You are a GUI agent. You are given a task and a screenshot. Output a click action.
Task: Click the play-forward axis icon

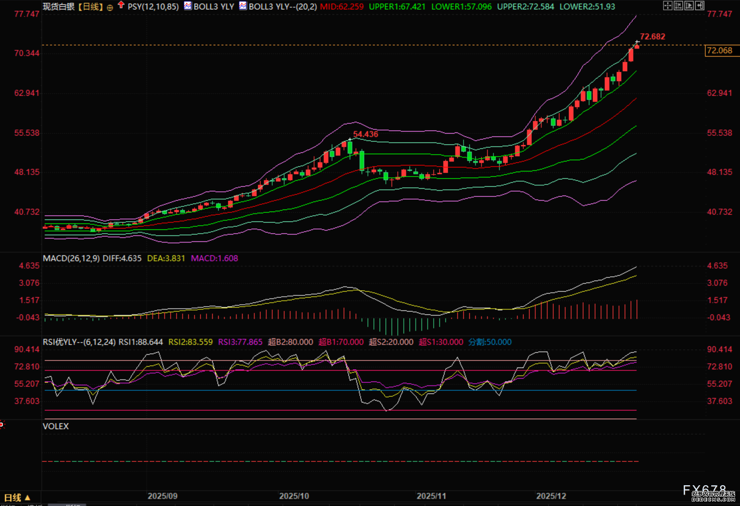coord(689,6)
